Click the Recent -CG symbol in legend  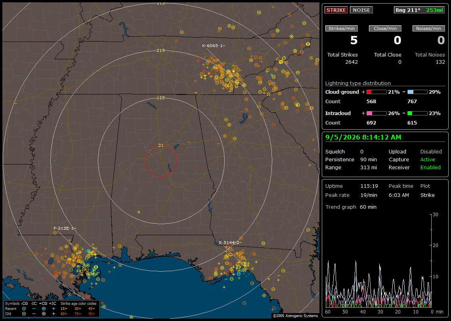pos(24,309)
